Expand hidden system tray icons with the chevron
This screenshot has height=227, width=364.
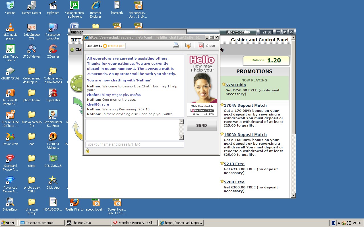(x=339, y=223)
